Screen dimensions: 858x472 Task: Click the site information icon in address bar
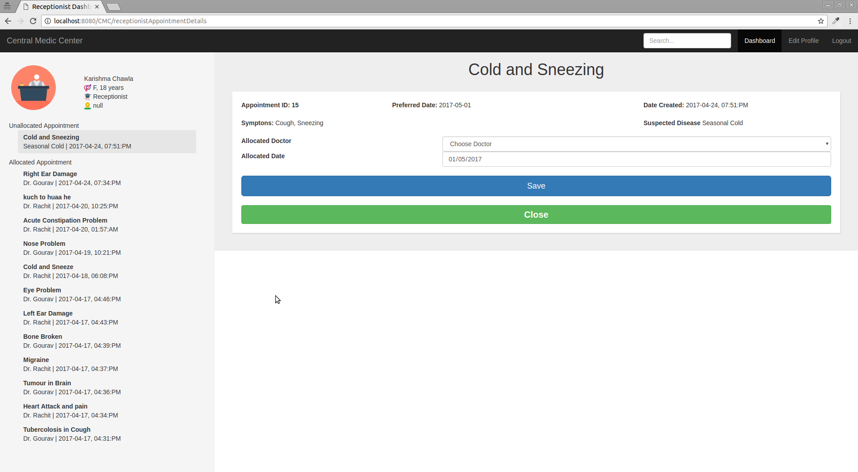pos(48,21)
